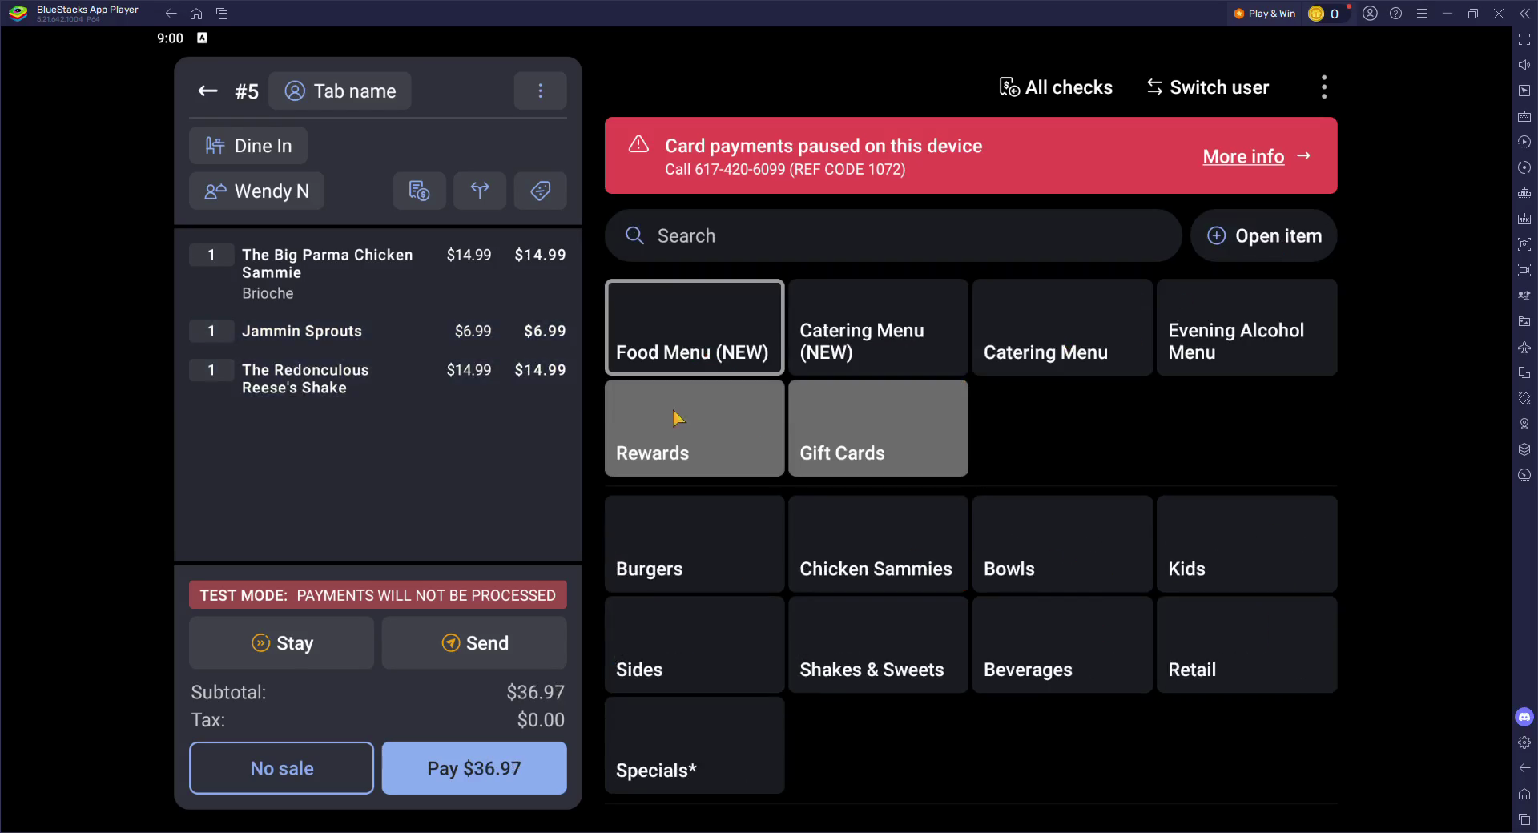Click Switch user
Viewport: 1538px width, 833px height.
[1207, 87]
